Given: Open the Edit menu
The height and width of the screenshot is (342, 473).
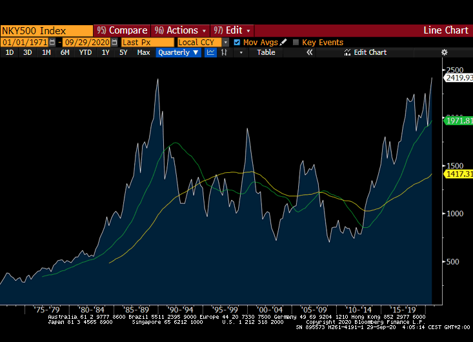Looking at the screenshot, I should tap(232, 30).
